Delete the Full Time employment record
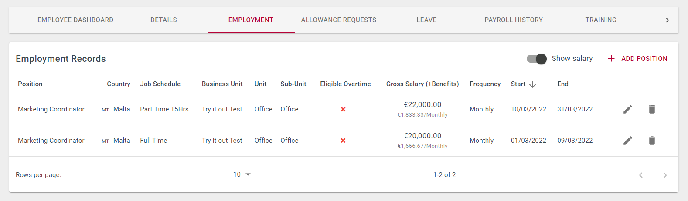 (652, 141)
